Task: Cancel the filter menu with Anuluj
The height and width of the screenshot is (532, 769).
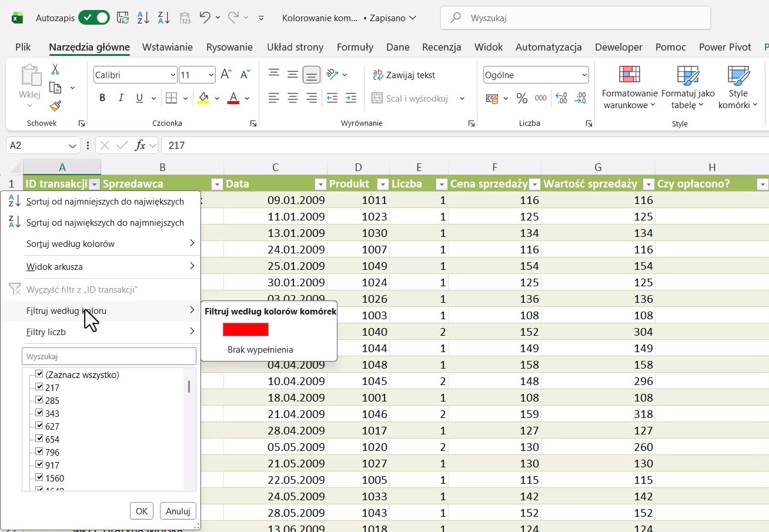Action: click(x=178, y=511)
